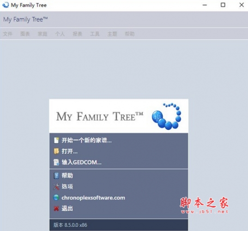Open the 家庭 menu

(42, 34)
